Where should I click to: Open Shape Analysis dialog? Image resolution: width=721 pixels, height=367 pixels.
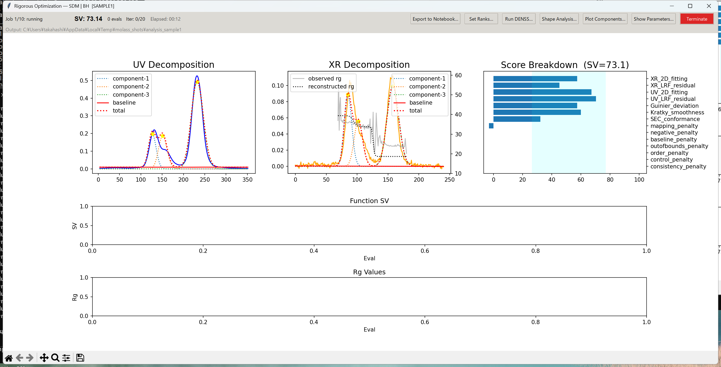point(559,19)
